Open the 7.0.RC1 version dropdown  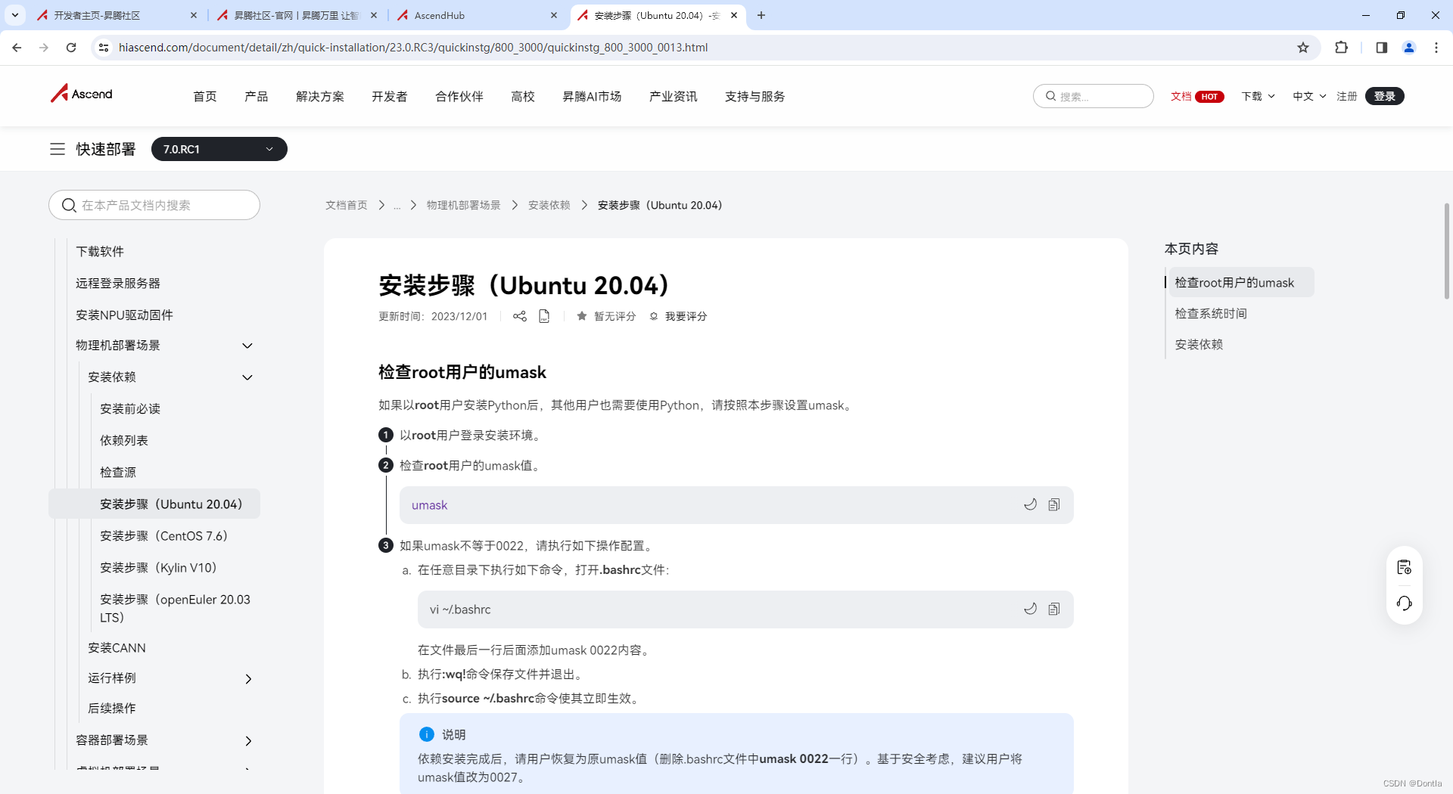click(219, 149)
